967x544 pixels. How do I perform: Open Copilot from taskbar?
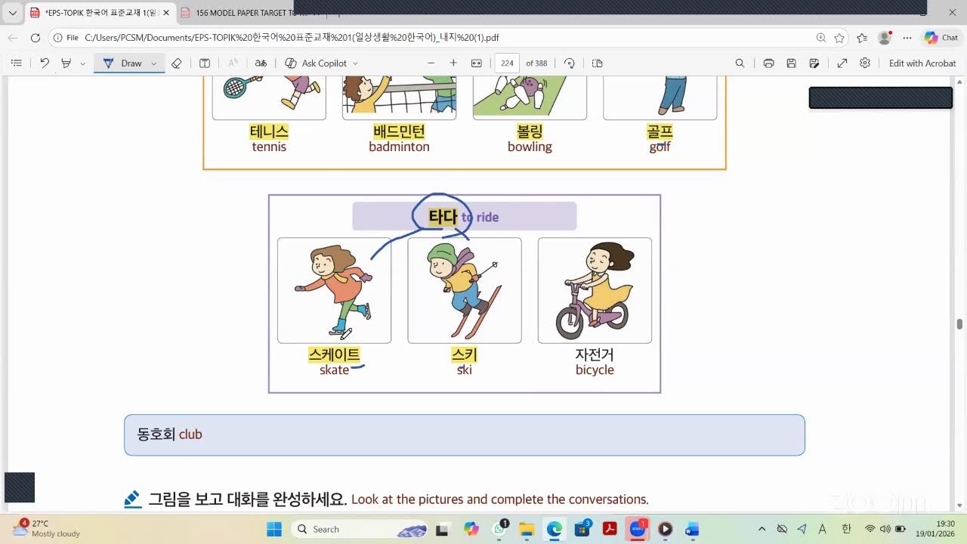[471, 529]
